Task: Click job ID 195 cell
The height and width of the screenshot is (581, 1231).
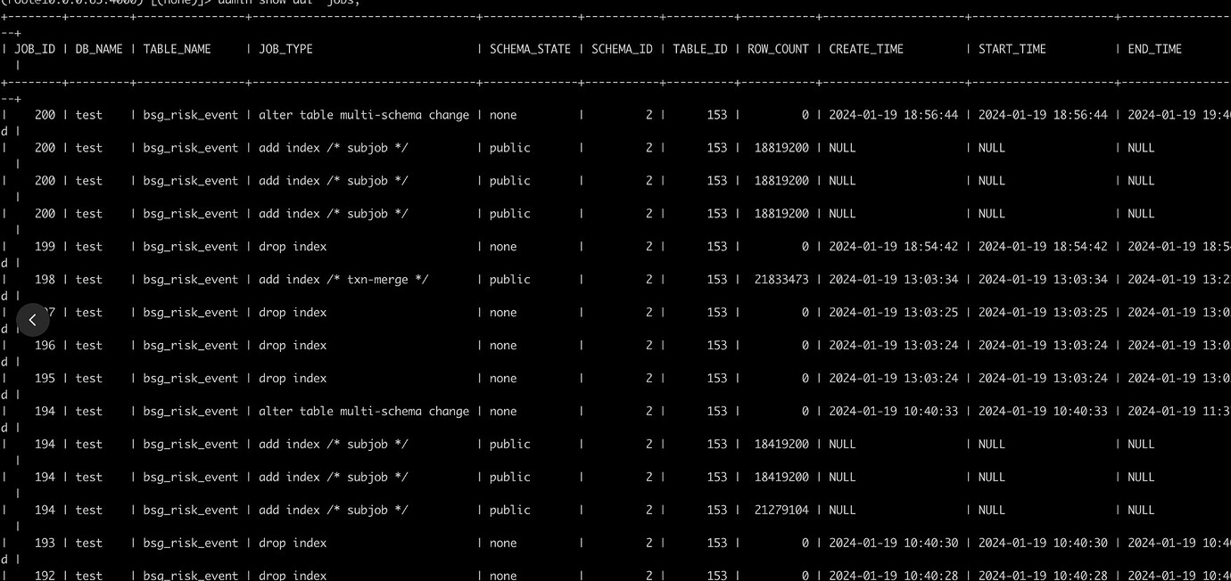Action: point(45,379)
